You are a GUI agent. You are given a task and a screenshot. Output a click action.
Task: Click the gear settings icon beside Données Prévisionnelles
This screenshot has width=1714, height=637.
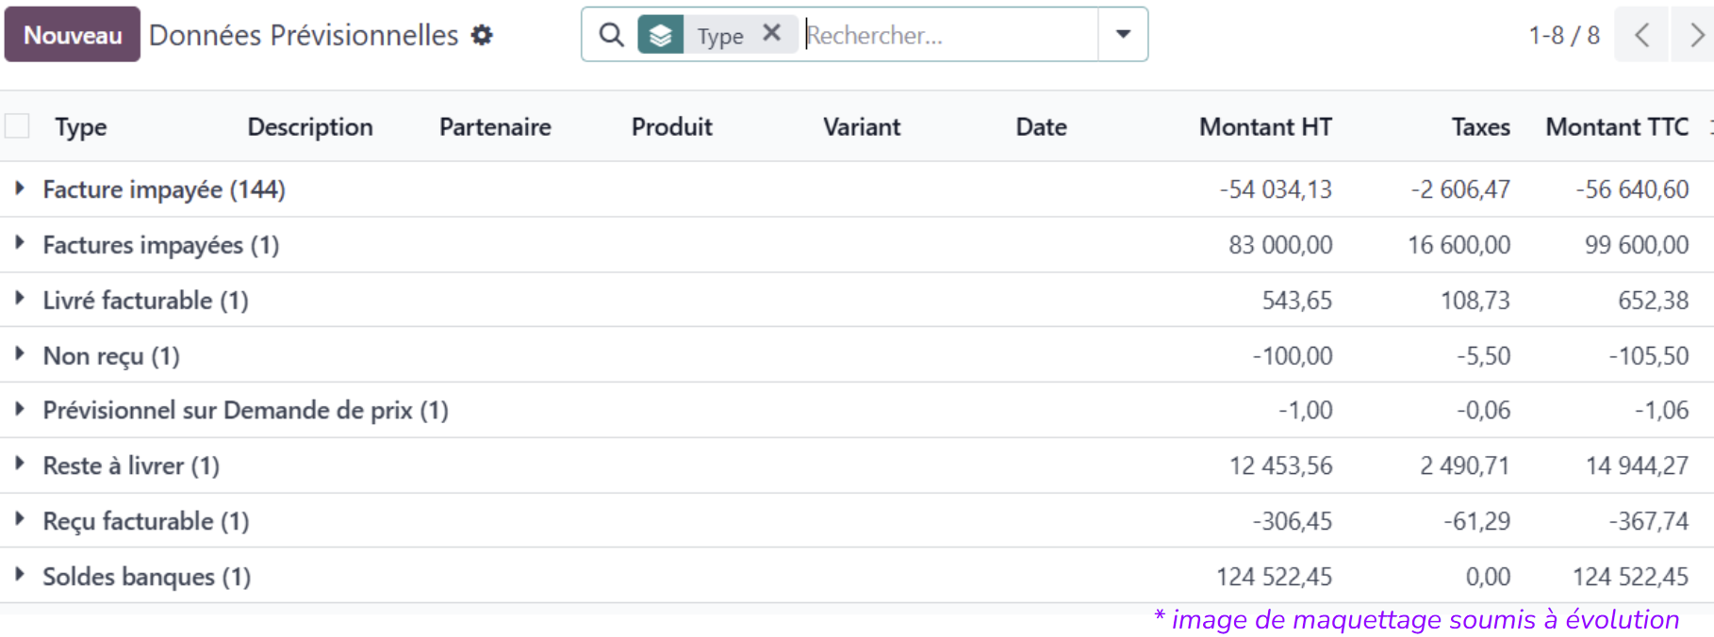482,36
